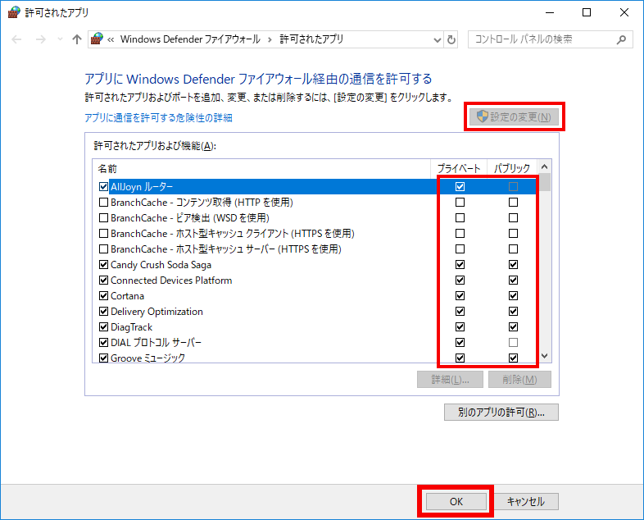The height and width of the screenshot is (520, 644).
Task: Enable BranchCache ピア検出 name checkbox
Action: pos(103,218)
